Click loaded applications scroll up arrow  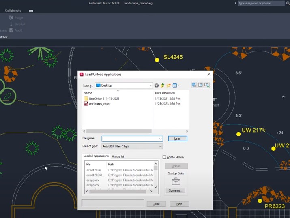155,164
